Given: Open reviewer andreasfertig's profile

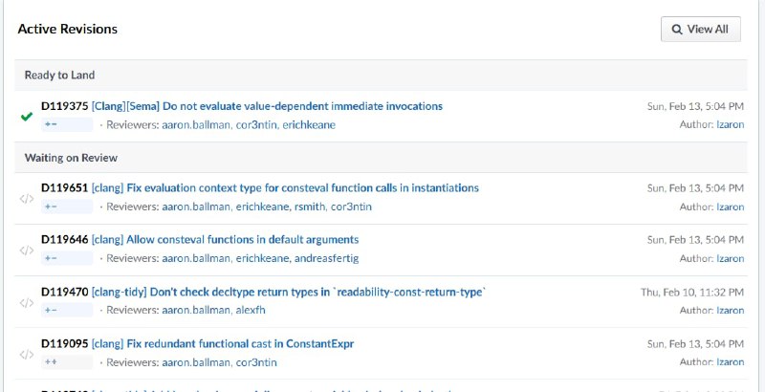Looking at the screenshot, I should pyautogui.click(x=326, y=258).
